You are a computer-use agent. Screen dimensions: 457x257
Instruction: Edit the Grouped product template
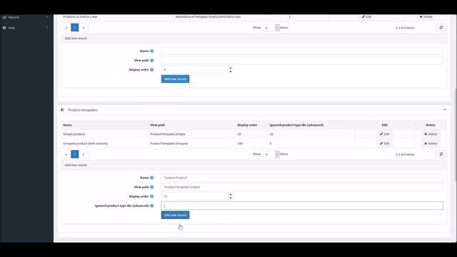[385, 143]
